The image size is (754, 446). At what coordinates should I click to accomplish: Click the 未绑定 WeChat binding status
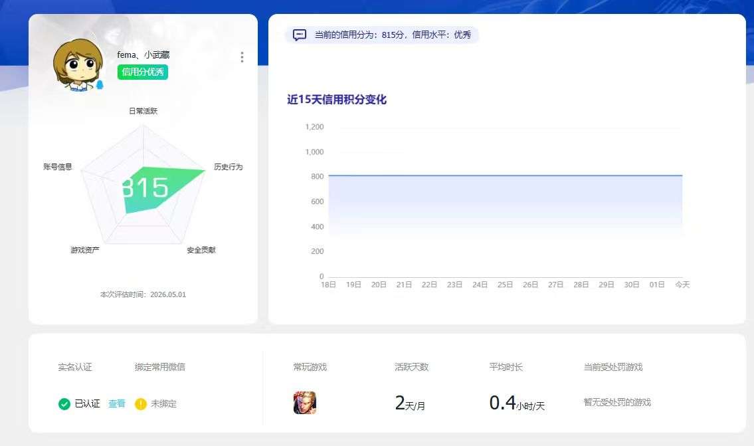point(164,403)
